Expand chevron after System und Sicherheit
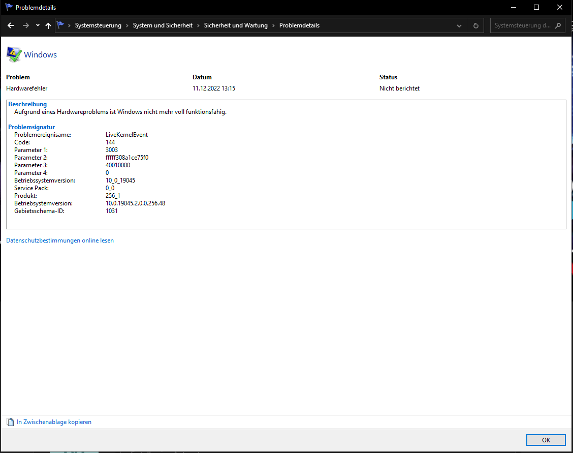The width and height of the screenshot is (573, 453). click(x=199, y=25)
